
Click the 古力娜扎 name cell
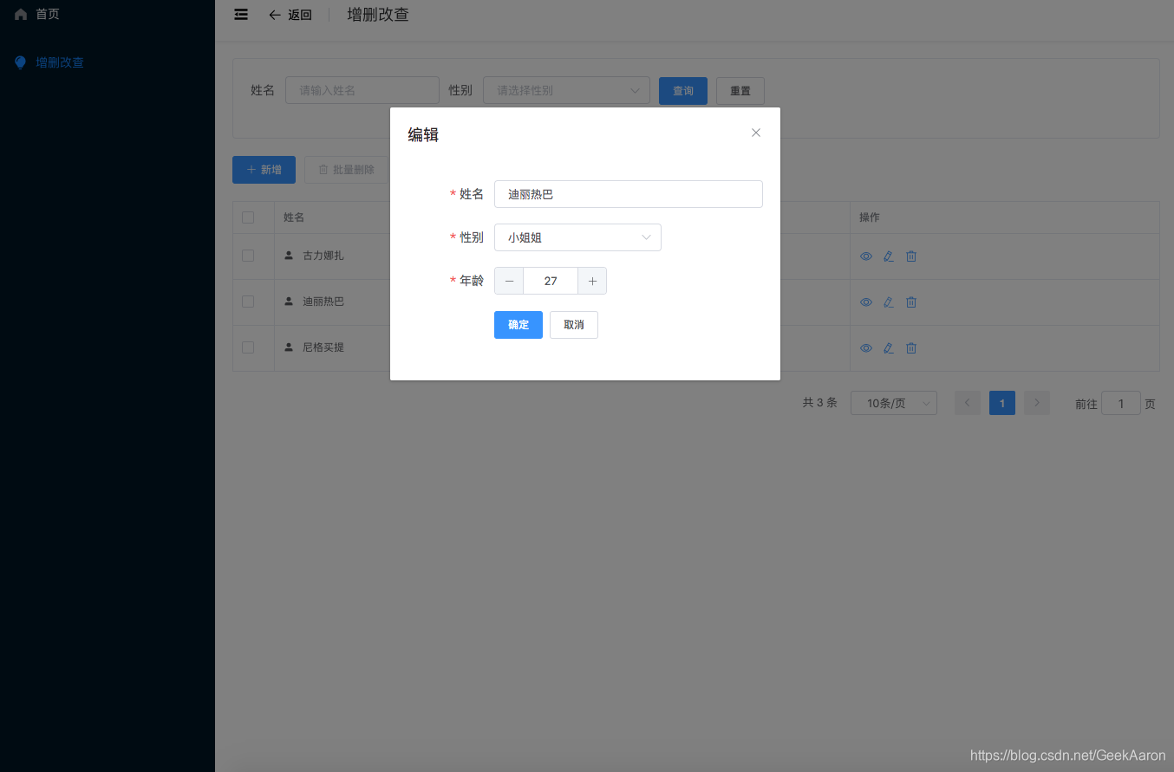(323, 256)
